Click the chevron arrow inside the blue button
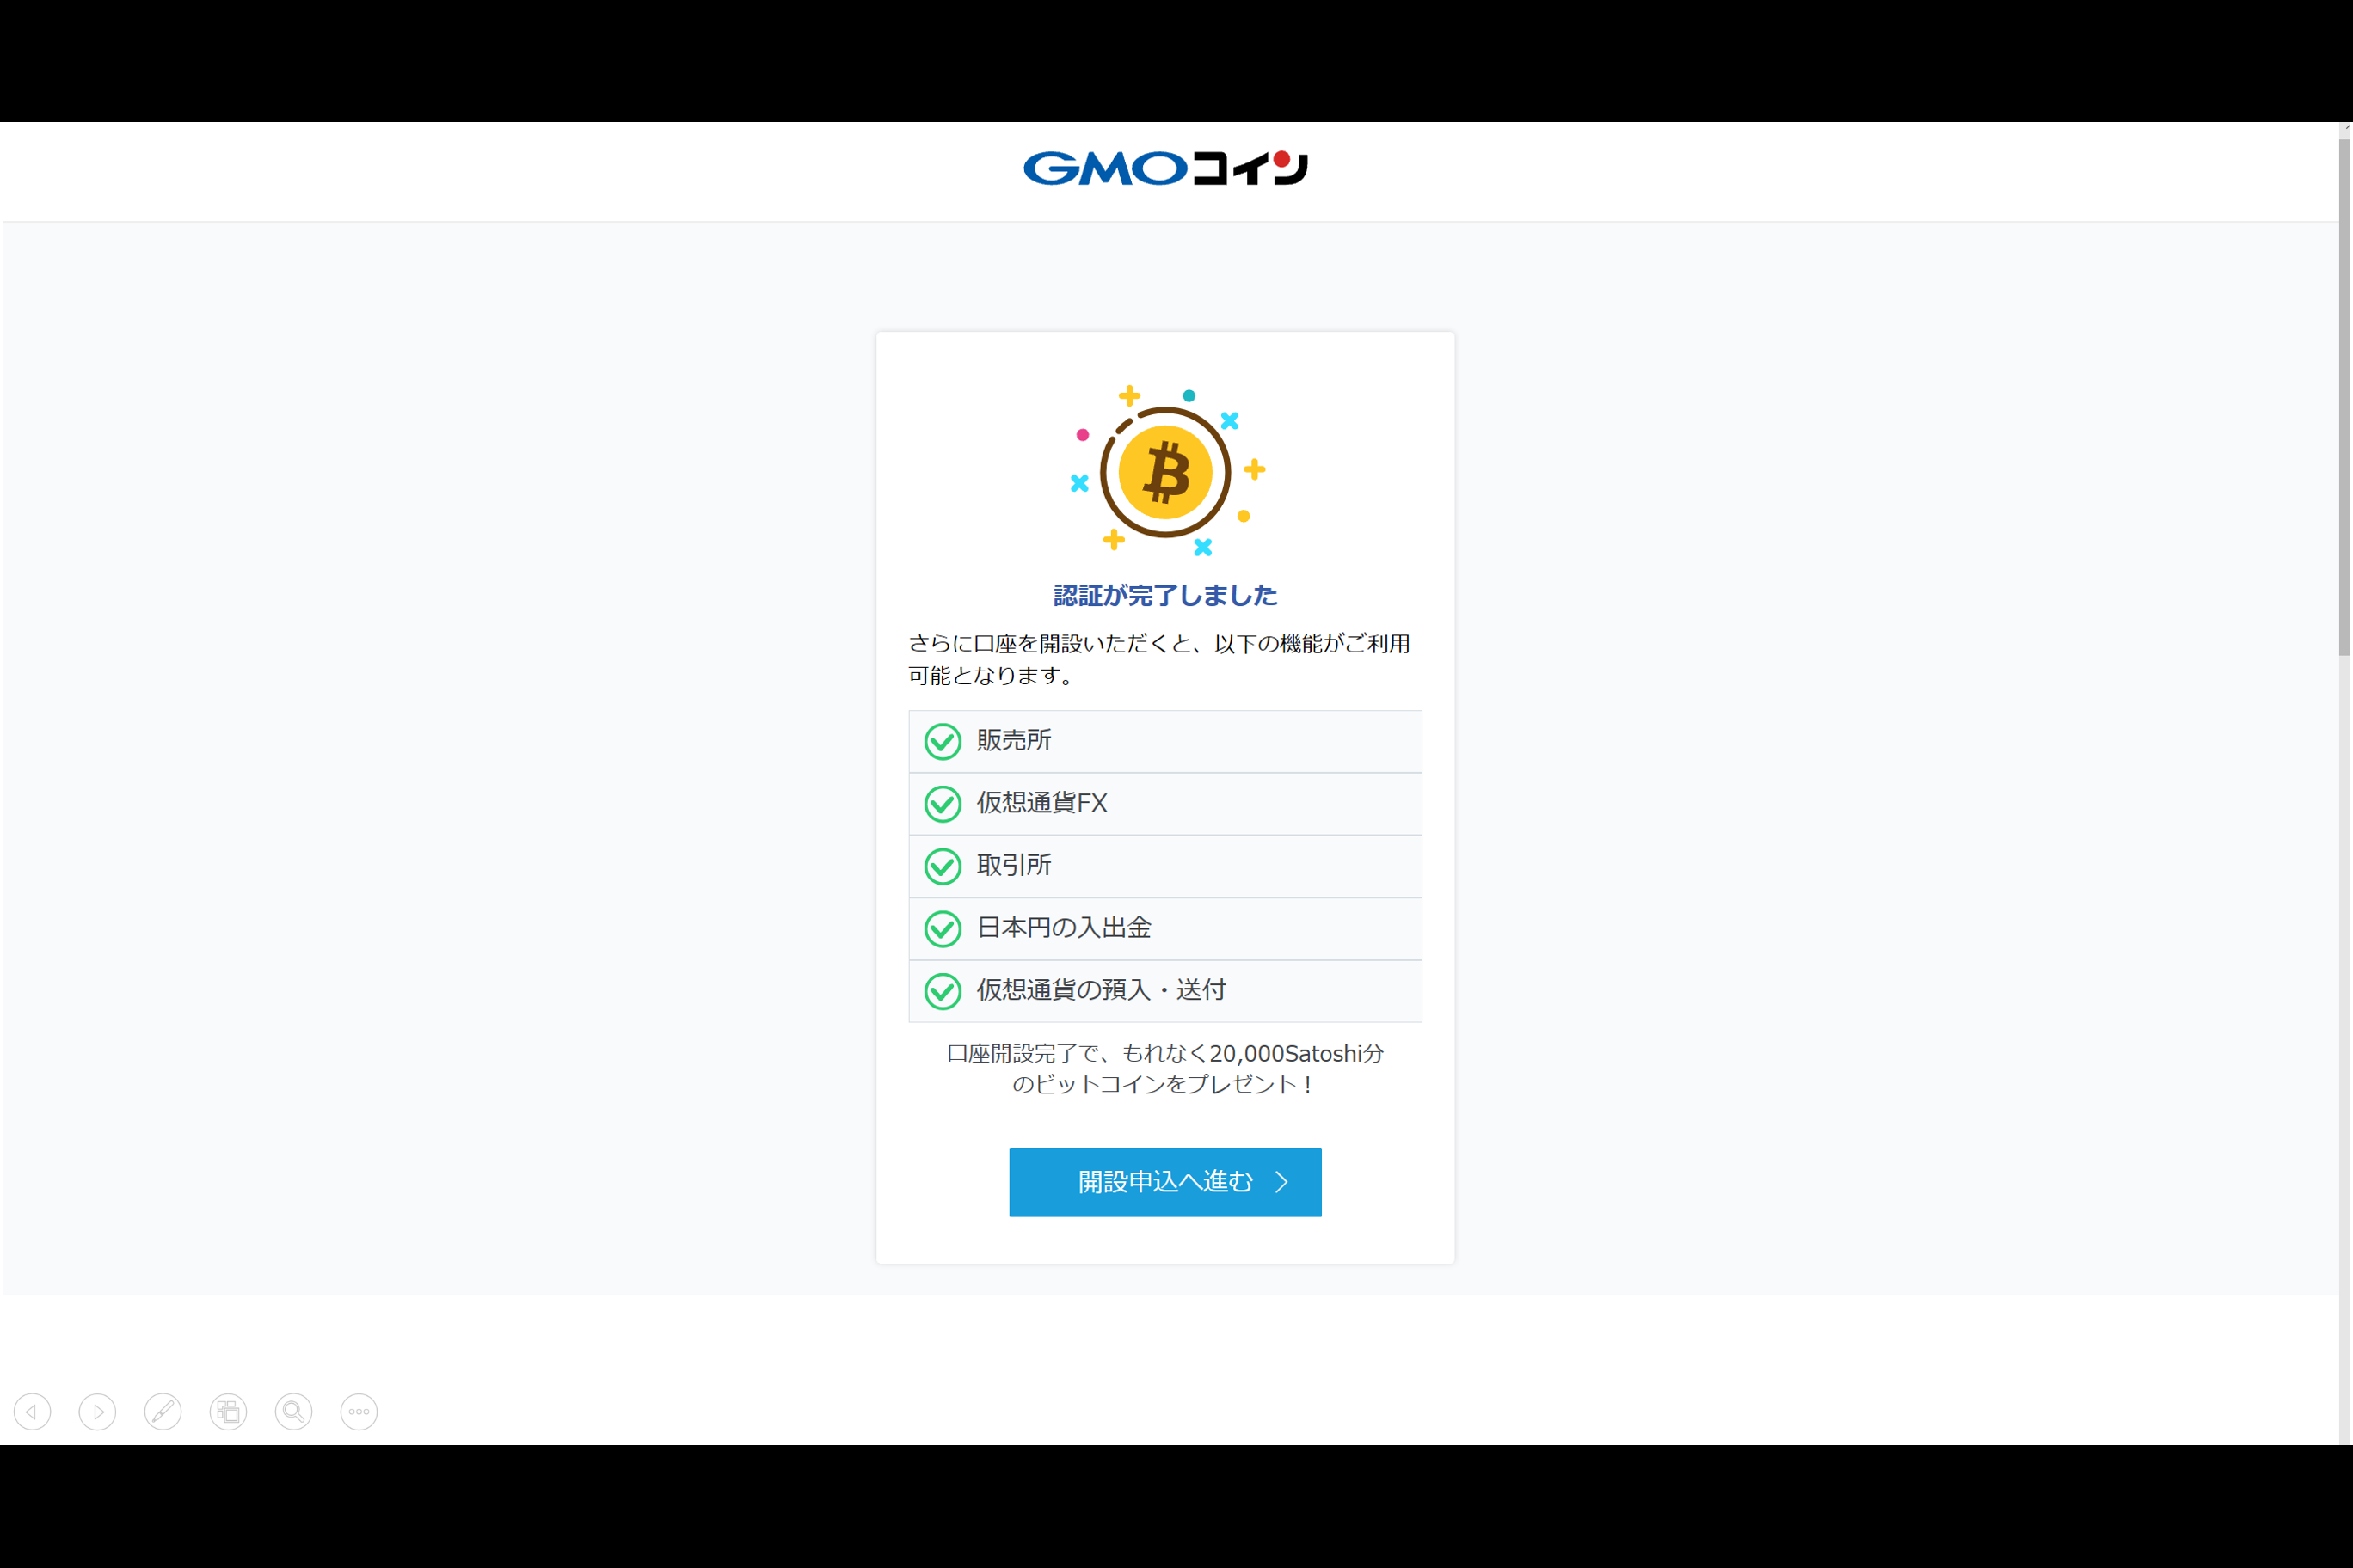 (x=1281, y=1182)
